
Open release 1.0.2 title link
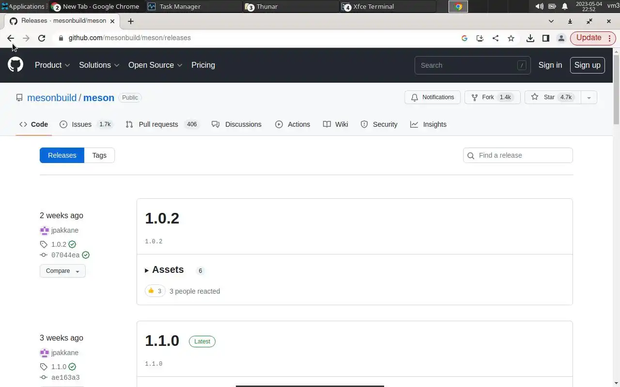point(162,218)
